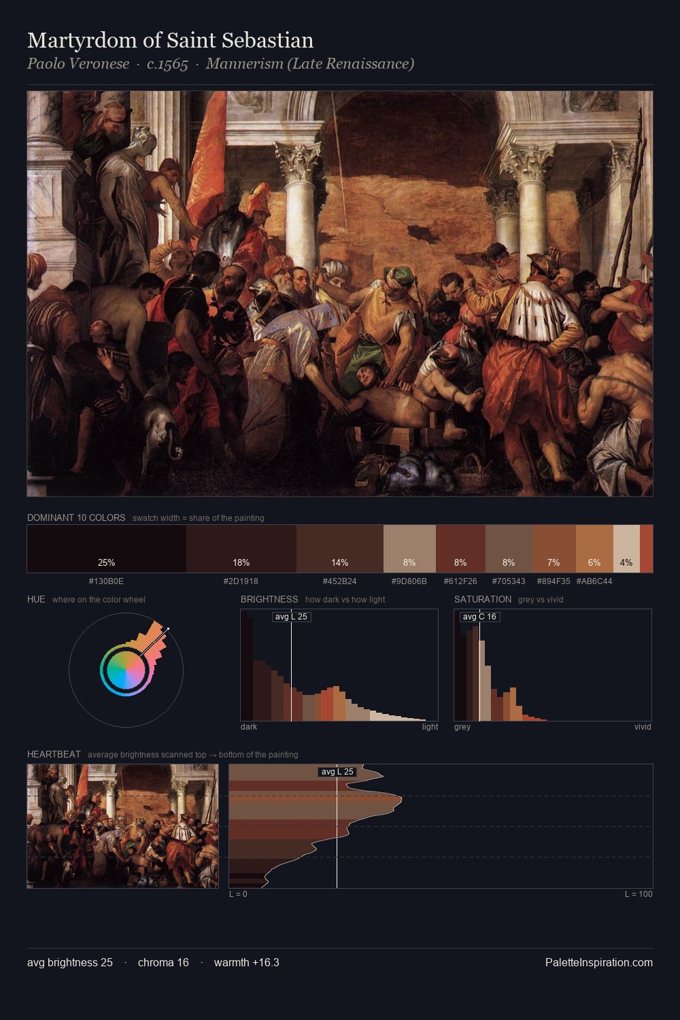
Task: Click the 'warmth +16.3' footer stat
Action: coord(247,963)
